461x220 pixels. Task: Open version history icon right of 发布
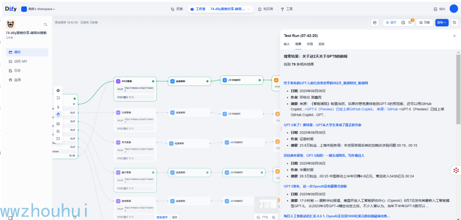pos(454,23)
